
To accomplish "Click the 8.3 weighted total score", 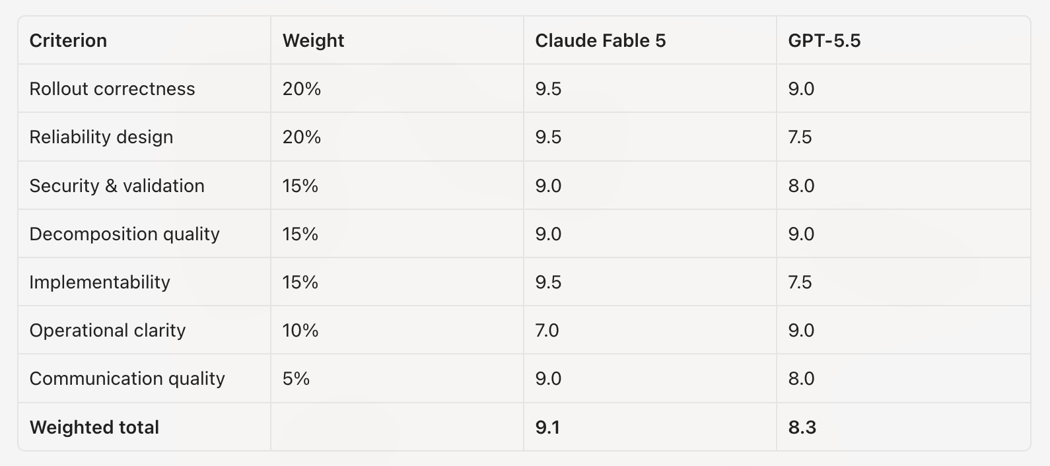I will (x=802, y=427).
